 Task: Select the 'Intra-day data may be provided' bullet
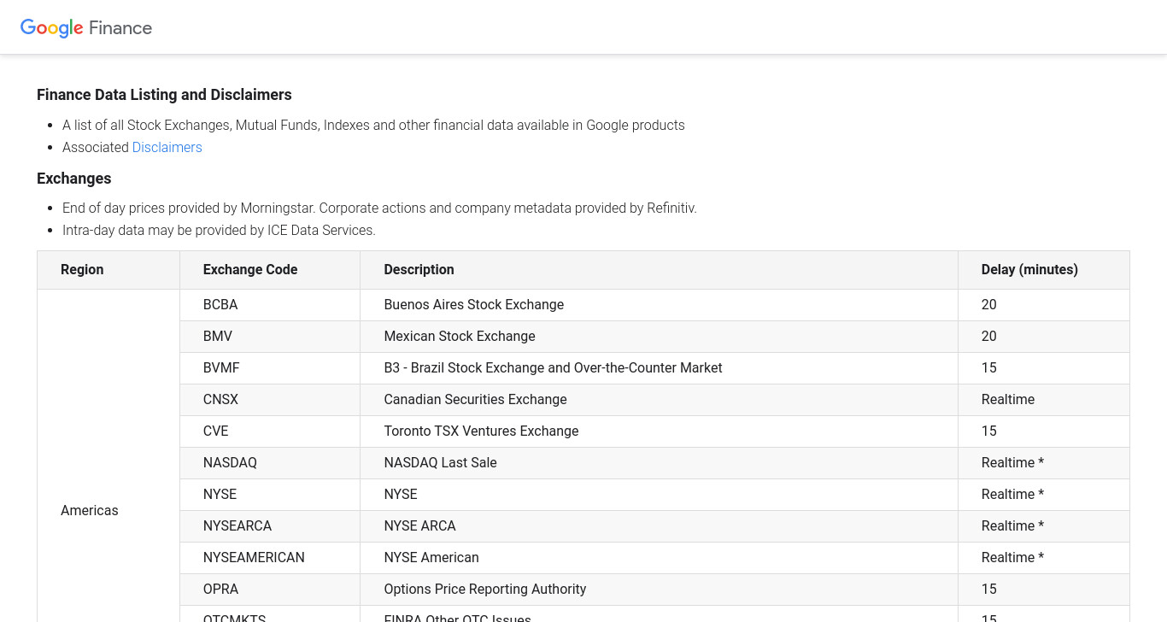(219, 231)
